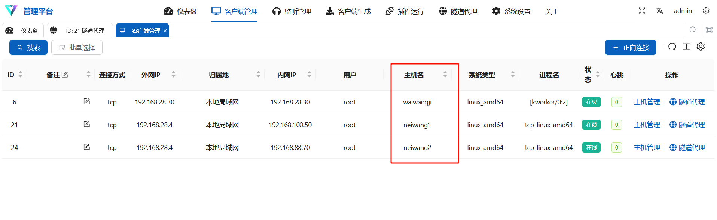Switch to the ID: 21 隧道代理 tab
The width and height of the screenshot is (717, 220).
tap(80, 31)
